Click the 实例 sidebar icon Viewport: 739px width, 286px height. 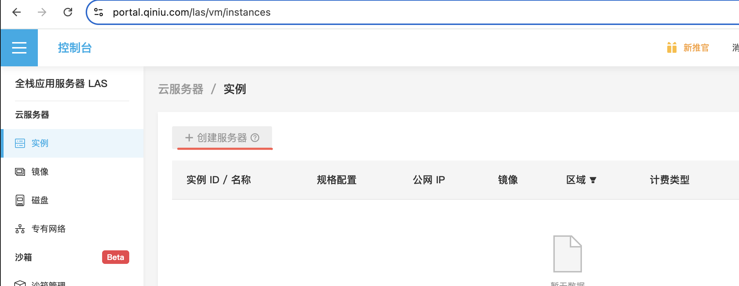coord(20,143)
